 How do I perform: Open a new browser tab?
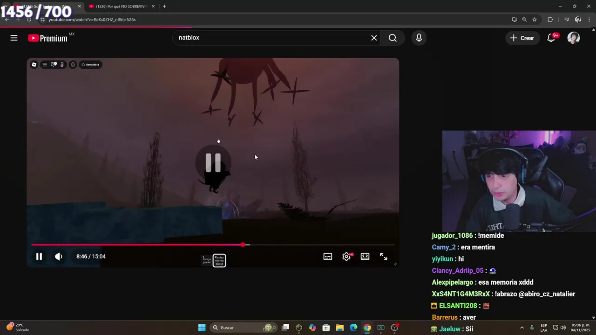click(x=164, y=7)
